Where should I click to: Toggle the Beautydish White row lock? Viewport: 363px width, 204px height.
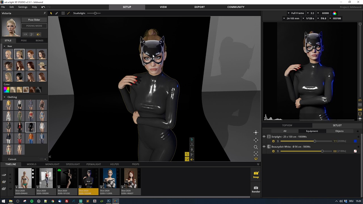point(358,147)
